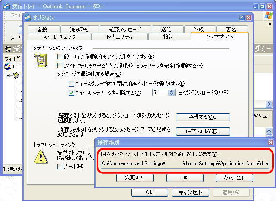Click the days spinner field showing 5
This screenshot has height=201, width=276.
[x=160, y=93]
